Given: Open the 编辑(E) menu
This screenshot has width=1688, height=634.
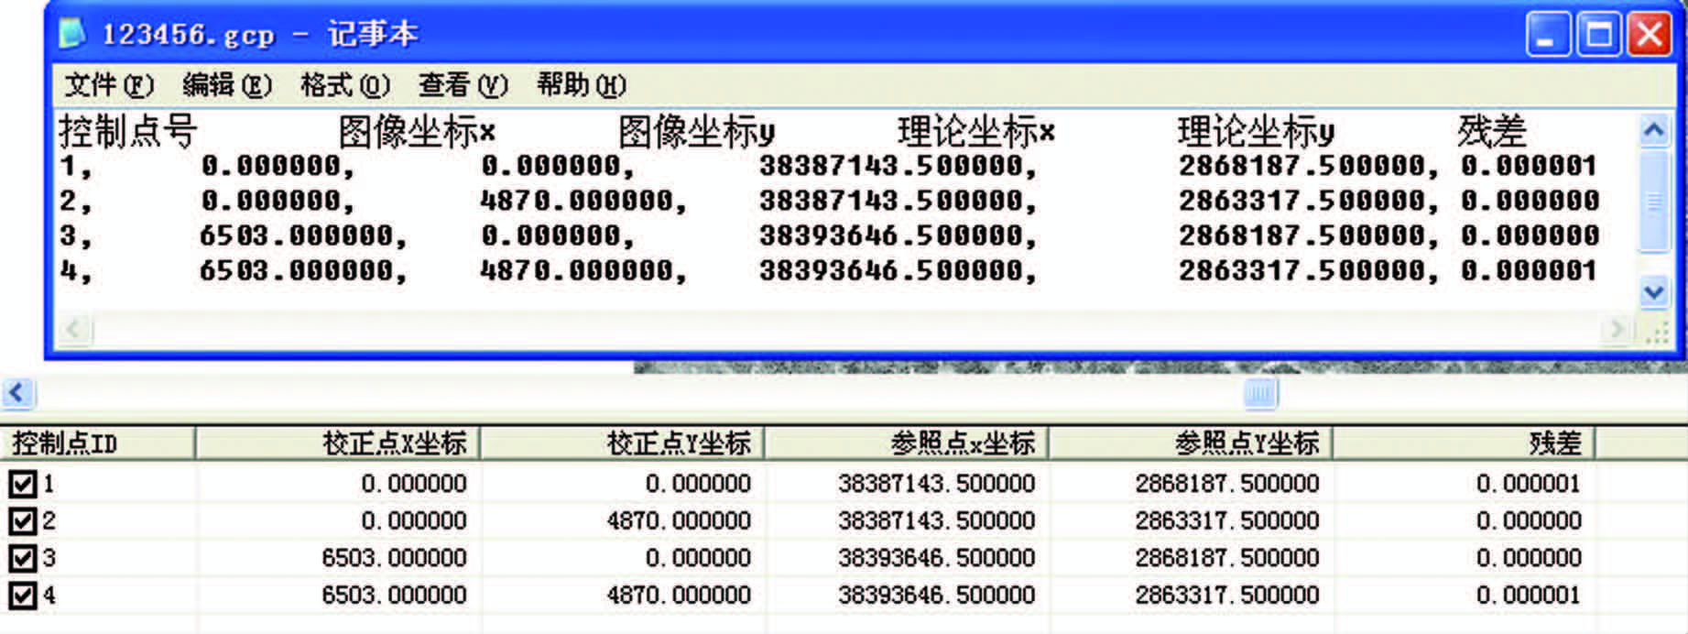Looking at the screenshot, I should (x=226, y=85).
